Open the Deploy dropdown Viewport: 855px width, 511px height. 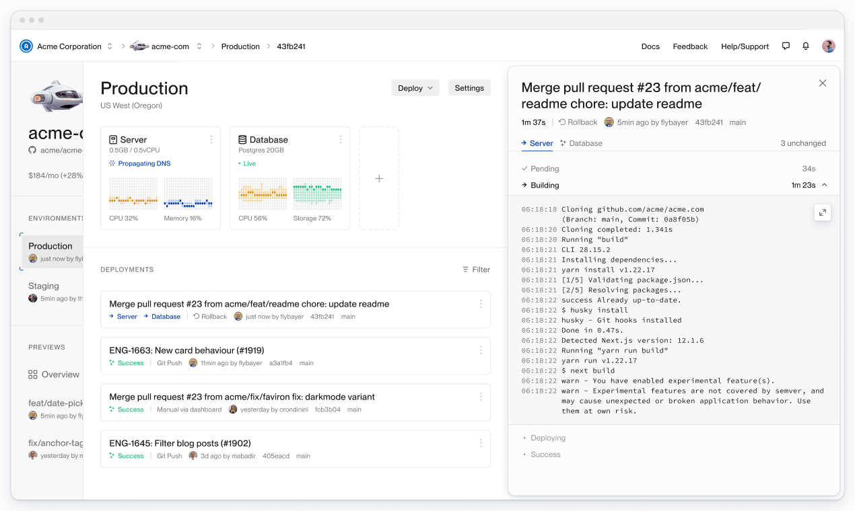click(x=415, y=88)
